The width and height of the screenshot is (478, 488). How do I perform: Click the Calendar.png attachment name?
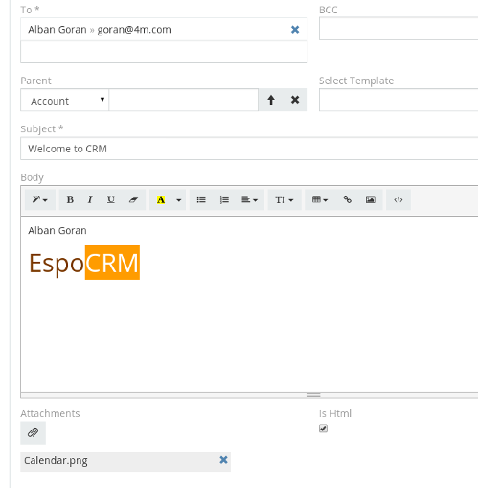pos(56,461)
